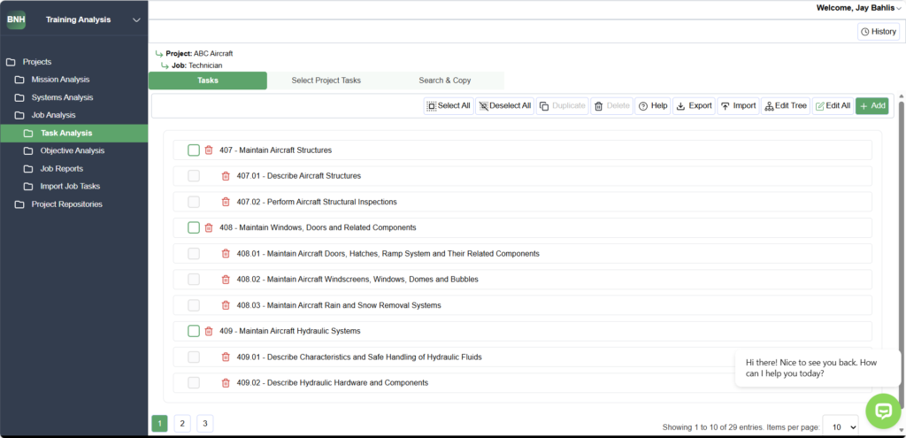The width and height of the screenshot is (906, 438).
Task: Tick checkbox for 408.02 Windscreens task
Action: click(194, 280)
